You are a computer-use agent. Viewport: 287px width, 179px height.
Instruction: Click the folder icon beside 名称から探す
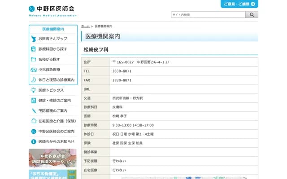coord(34,59)
